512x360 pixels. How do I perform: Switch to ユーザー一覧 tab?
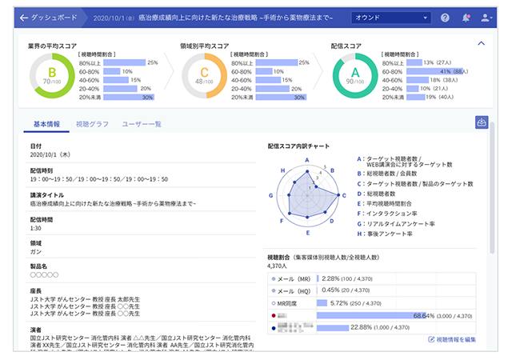click(x=142, y=124)
